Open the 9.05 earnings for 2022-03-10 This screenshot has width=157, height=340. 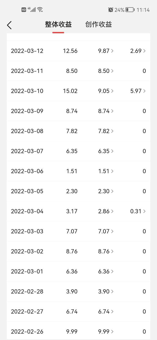[106, 91]
